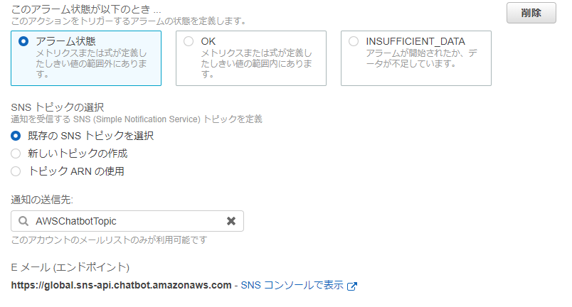Open the SNS コンソールで表示 link

pos(292,286)
